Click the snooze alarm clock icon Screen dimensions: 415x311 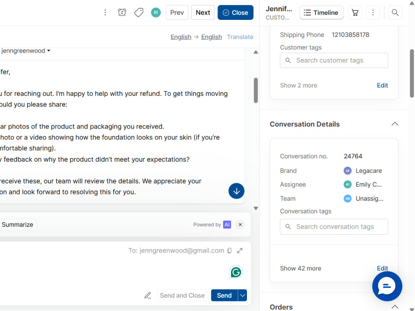pyautogui.click(x=122, y=12)
